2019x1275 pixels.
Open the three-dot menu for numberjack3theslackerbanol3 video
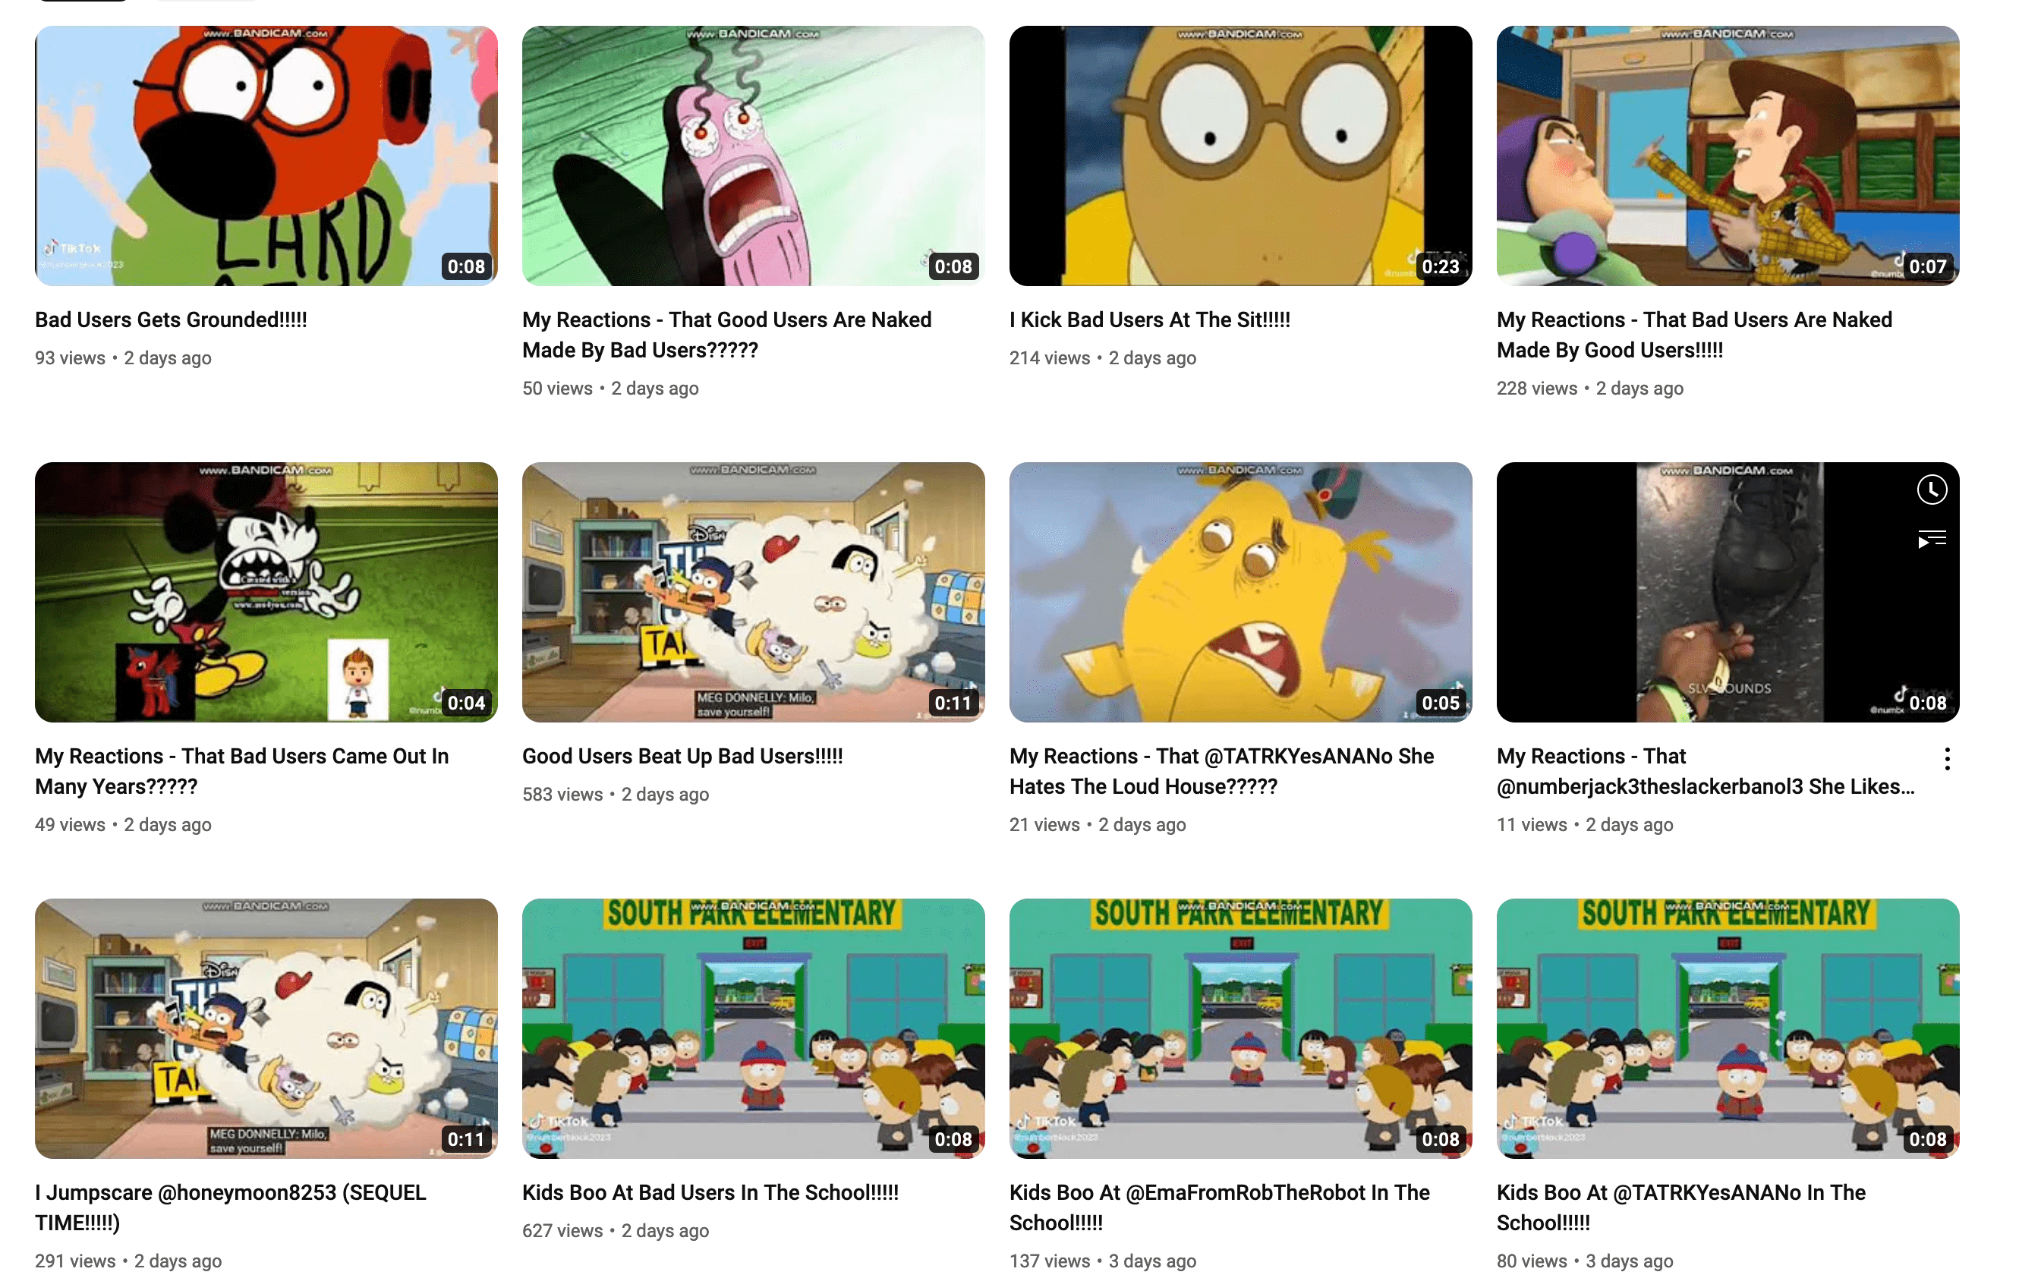1946,759
